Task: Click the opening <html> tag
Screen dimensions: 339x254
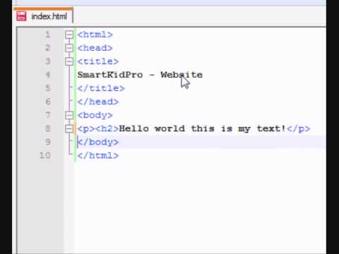Action: pyautogui.click(x=95, y=35)
